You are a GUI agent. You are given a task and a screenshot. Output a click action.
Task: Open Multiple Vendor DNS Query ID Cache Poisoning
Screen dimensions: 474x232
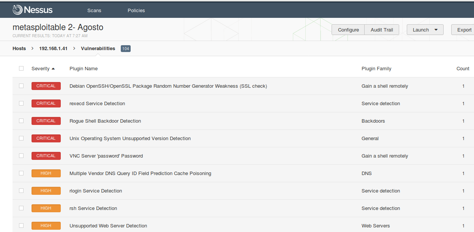coord(141,174)
